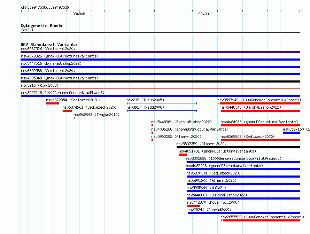Image resolution: width=310 pixels, height=234 pixels.
Task: Click the nsv6537526 (Sedlazeck2020) variant label
Action: point(48,49)
